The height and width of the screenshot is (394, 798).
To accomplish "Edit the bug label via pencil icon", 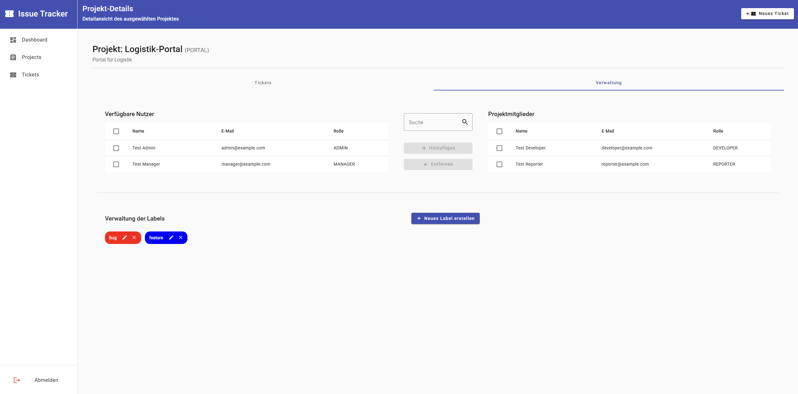I will [125, 238].
